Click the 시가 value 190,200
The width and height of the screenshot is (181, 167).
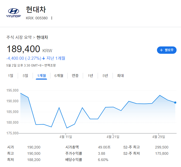(x=34, y=147)
